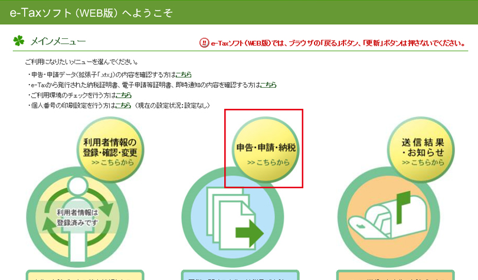
Task: Open the 送信結果・お知らせ yellow circle button
Action: [x=421, y=150]
